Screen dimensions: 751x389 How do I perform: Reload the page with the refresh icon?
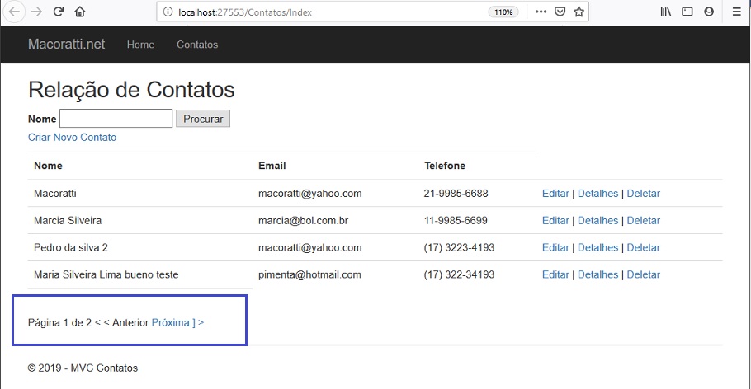[x=59, y=12]
